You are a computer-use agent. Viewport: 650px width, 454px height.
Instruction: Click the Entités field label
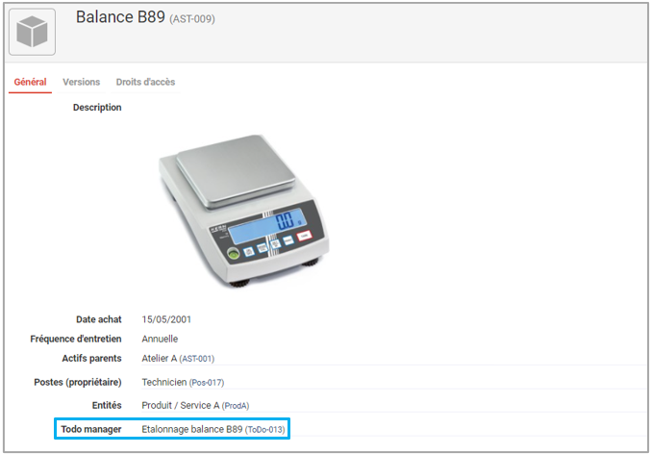coord(106,405)
